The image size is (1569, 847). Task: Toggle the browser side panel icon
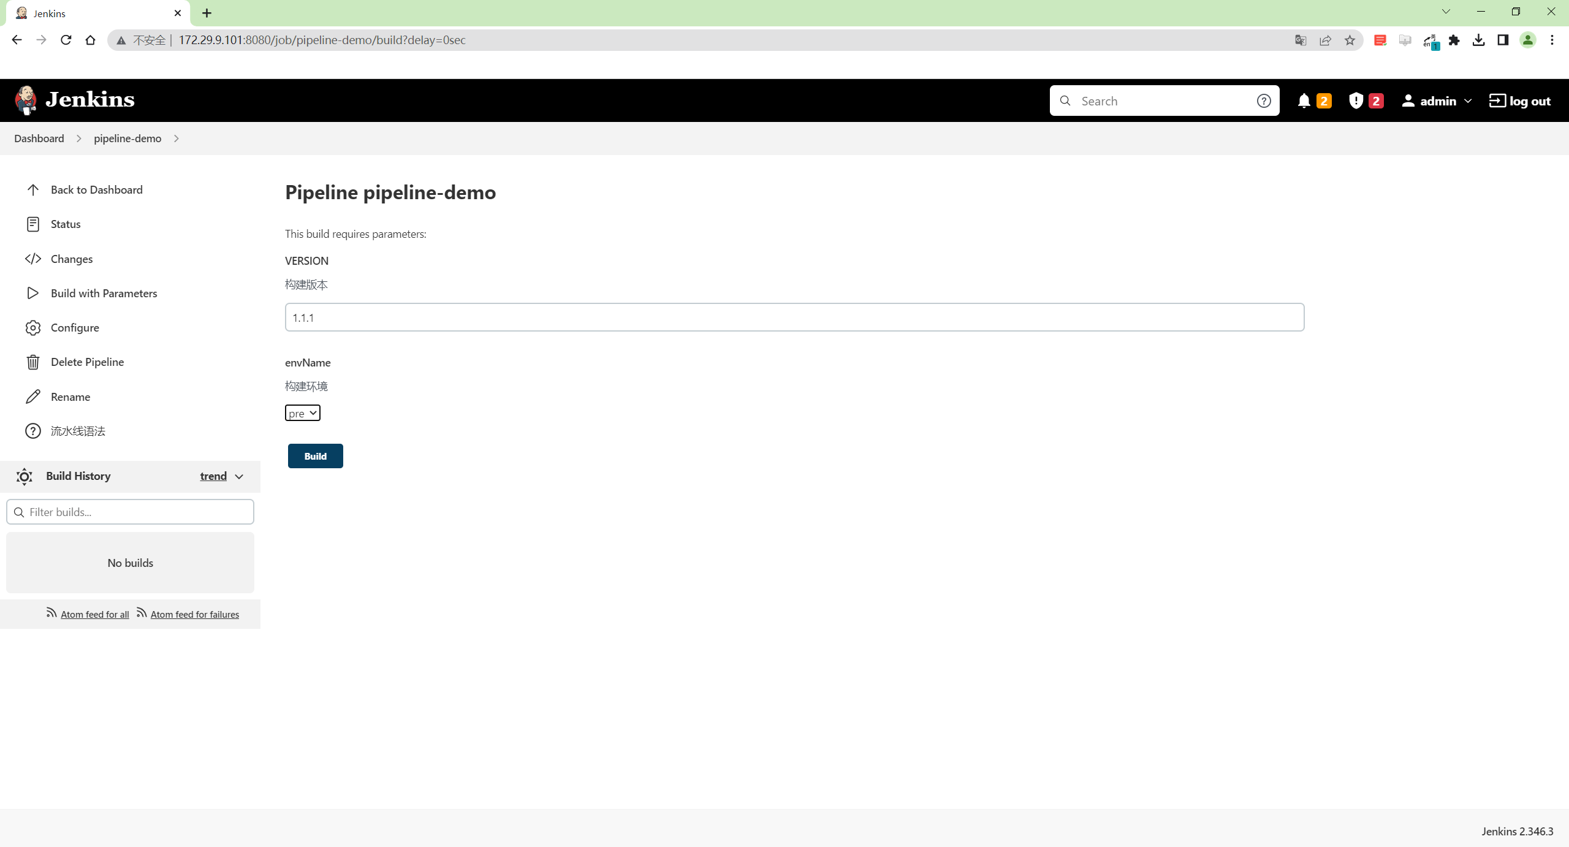click(x=1503, y=40)
